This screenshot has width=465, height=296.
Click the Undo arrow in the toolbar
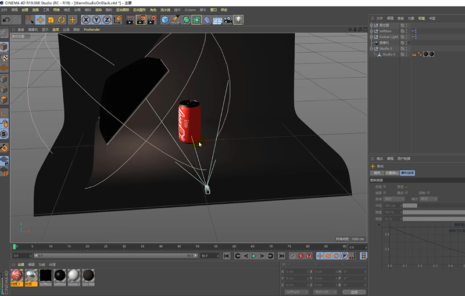pos(6,20)
